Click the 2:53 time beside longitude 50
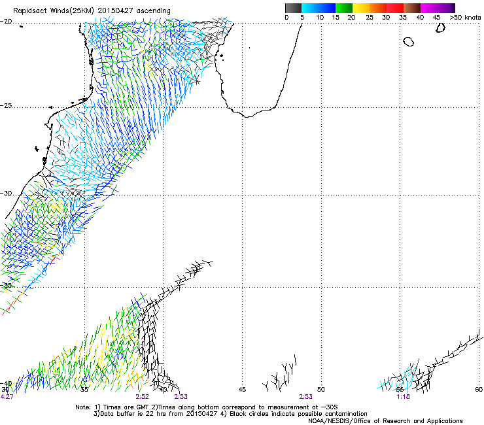 305,397
